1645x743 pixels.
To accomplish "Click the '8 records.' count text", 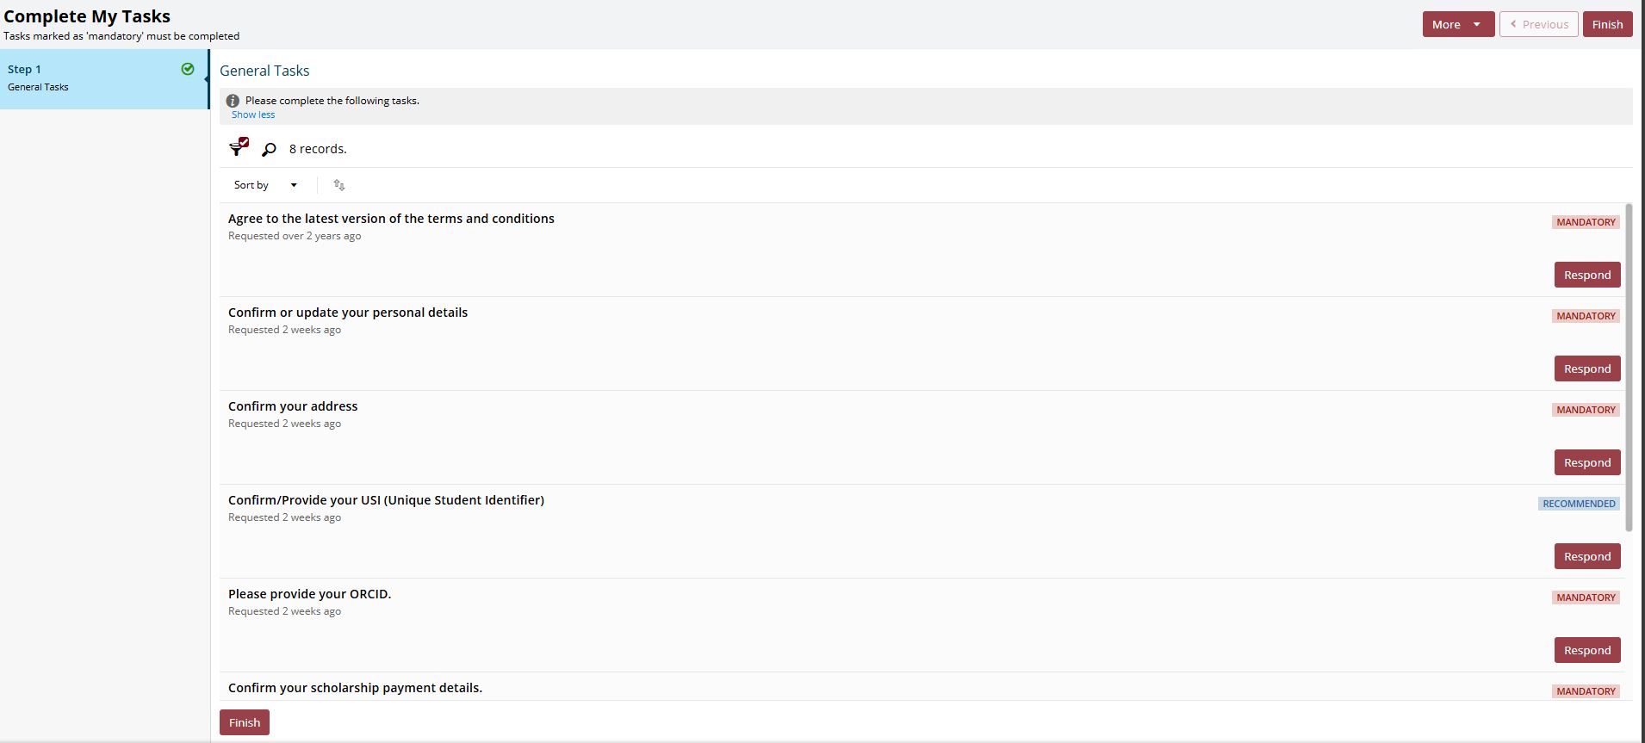I will click(x=318, y=149).
